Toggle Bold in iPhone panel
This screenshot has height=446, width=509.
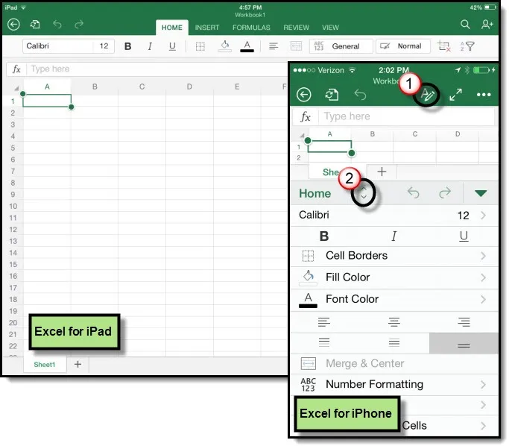click(x=324, y=236)
